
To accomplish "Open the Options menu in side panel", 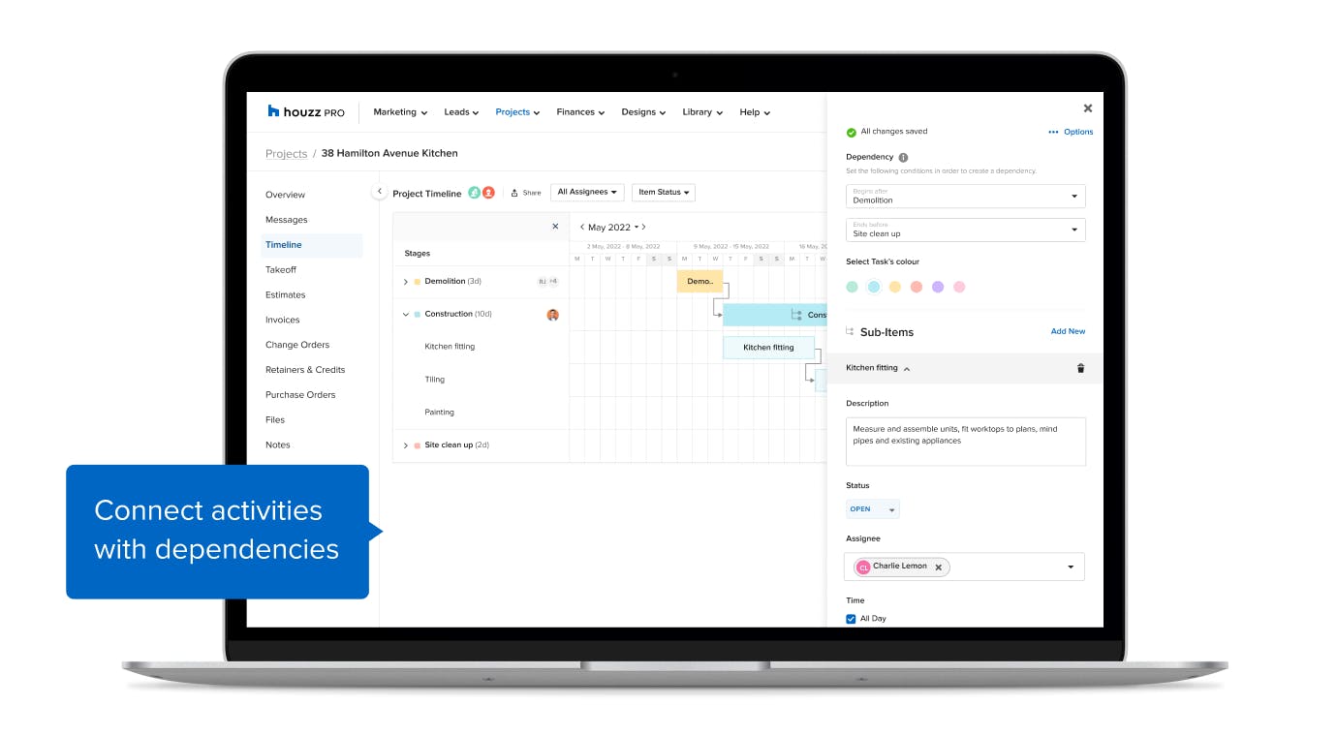I will (x=1071, y=132).
